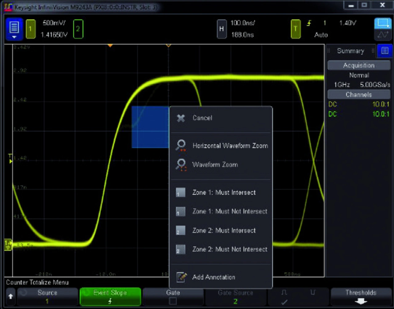Open the Trigger (T) settings button

point(295,29)
